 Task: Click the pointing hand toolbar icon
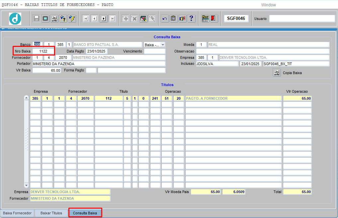pos(183,19)
